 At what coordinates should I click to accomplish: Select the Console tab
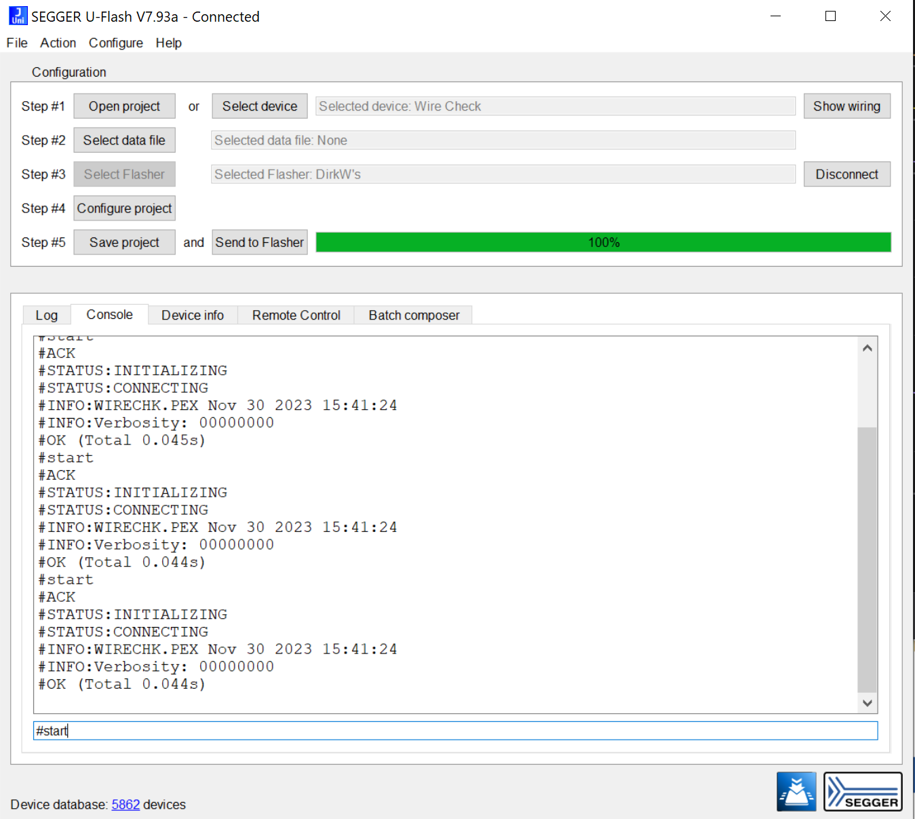coord(109,314)
